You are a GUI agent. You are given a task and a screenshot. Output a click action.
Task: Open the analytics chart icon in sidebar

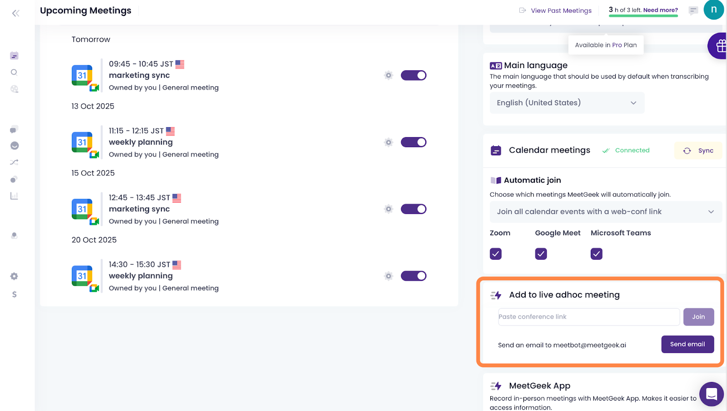14,196
